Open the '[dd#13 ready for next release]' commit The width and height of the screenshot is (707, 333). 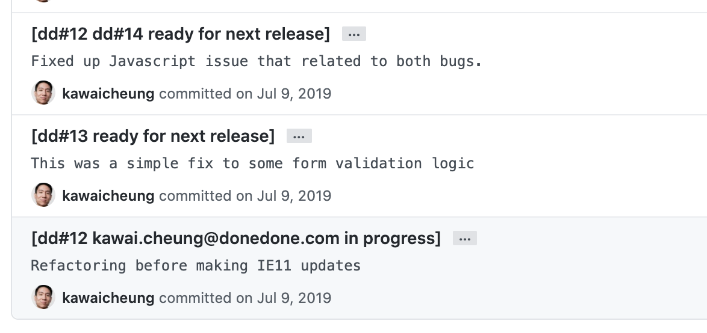pyautogui.click(x=153, y=136)
